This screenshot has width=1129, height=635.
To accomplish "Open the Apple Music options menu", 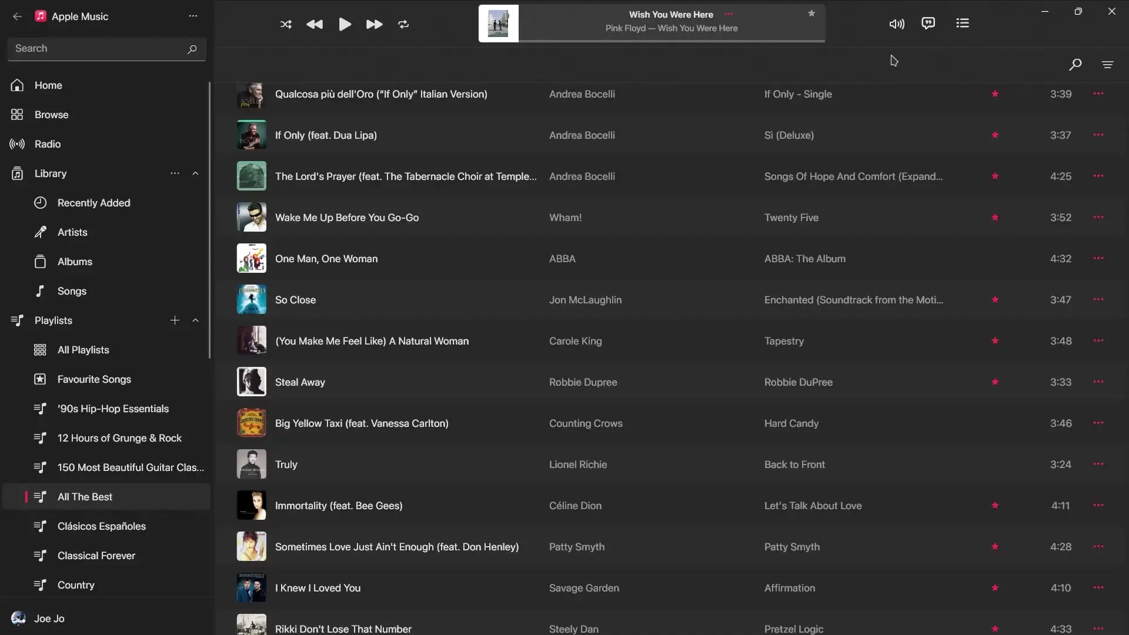I will pyautogui.click(x=193, y=16).
